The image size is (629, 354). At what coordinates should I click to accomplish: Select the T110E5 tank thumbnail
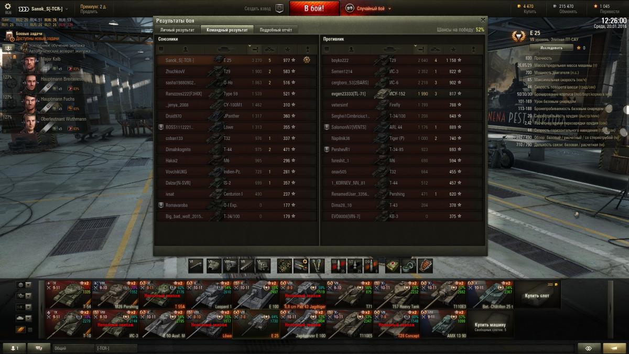350,325
